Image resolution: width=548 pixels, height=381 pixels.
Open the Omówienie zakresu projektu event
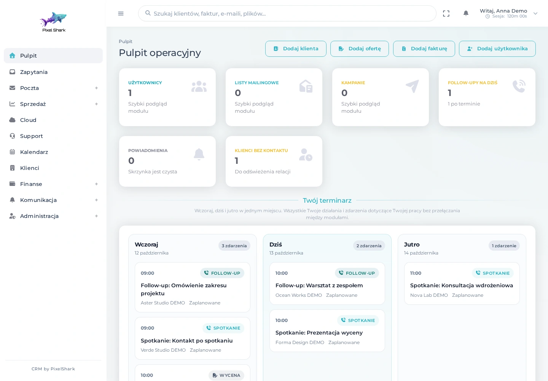(x=193, y=287)
